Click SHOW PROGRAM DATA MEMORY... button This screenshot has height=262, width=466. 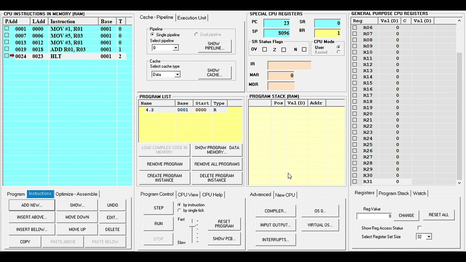217,150
